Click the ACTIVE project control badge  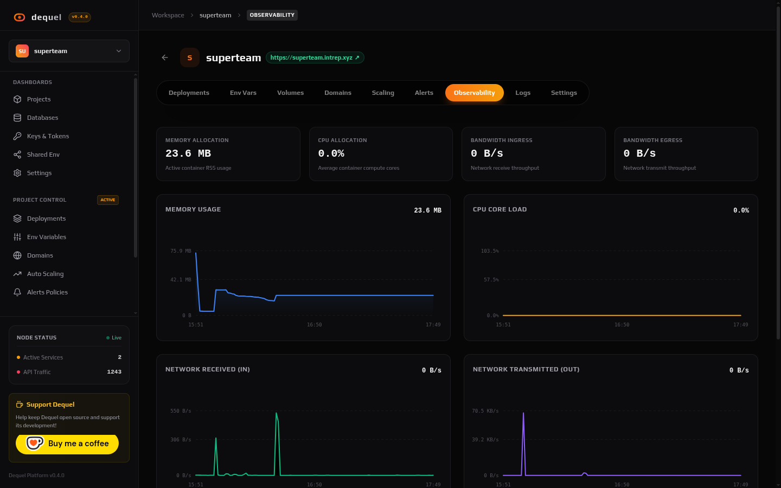click(x=108, y=200)
